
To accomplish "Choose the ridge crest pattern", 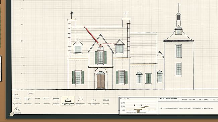I will (81, 101).
